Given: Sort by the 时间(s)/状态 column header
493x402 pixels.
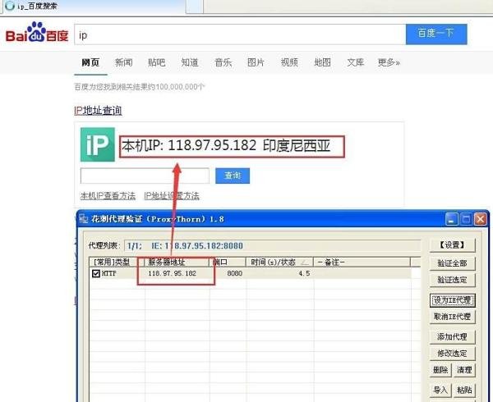Looking at the screenshot, I should click(279, 262).
